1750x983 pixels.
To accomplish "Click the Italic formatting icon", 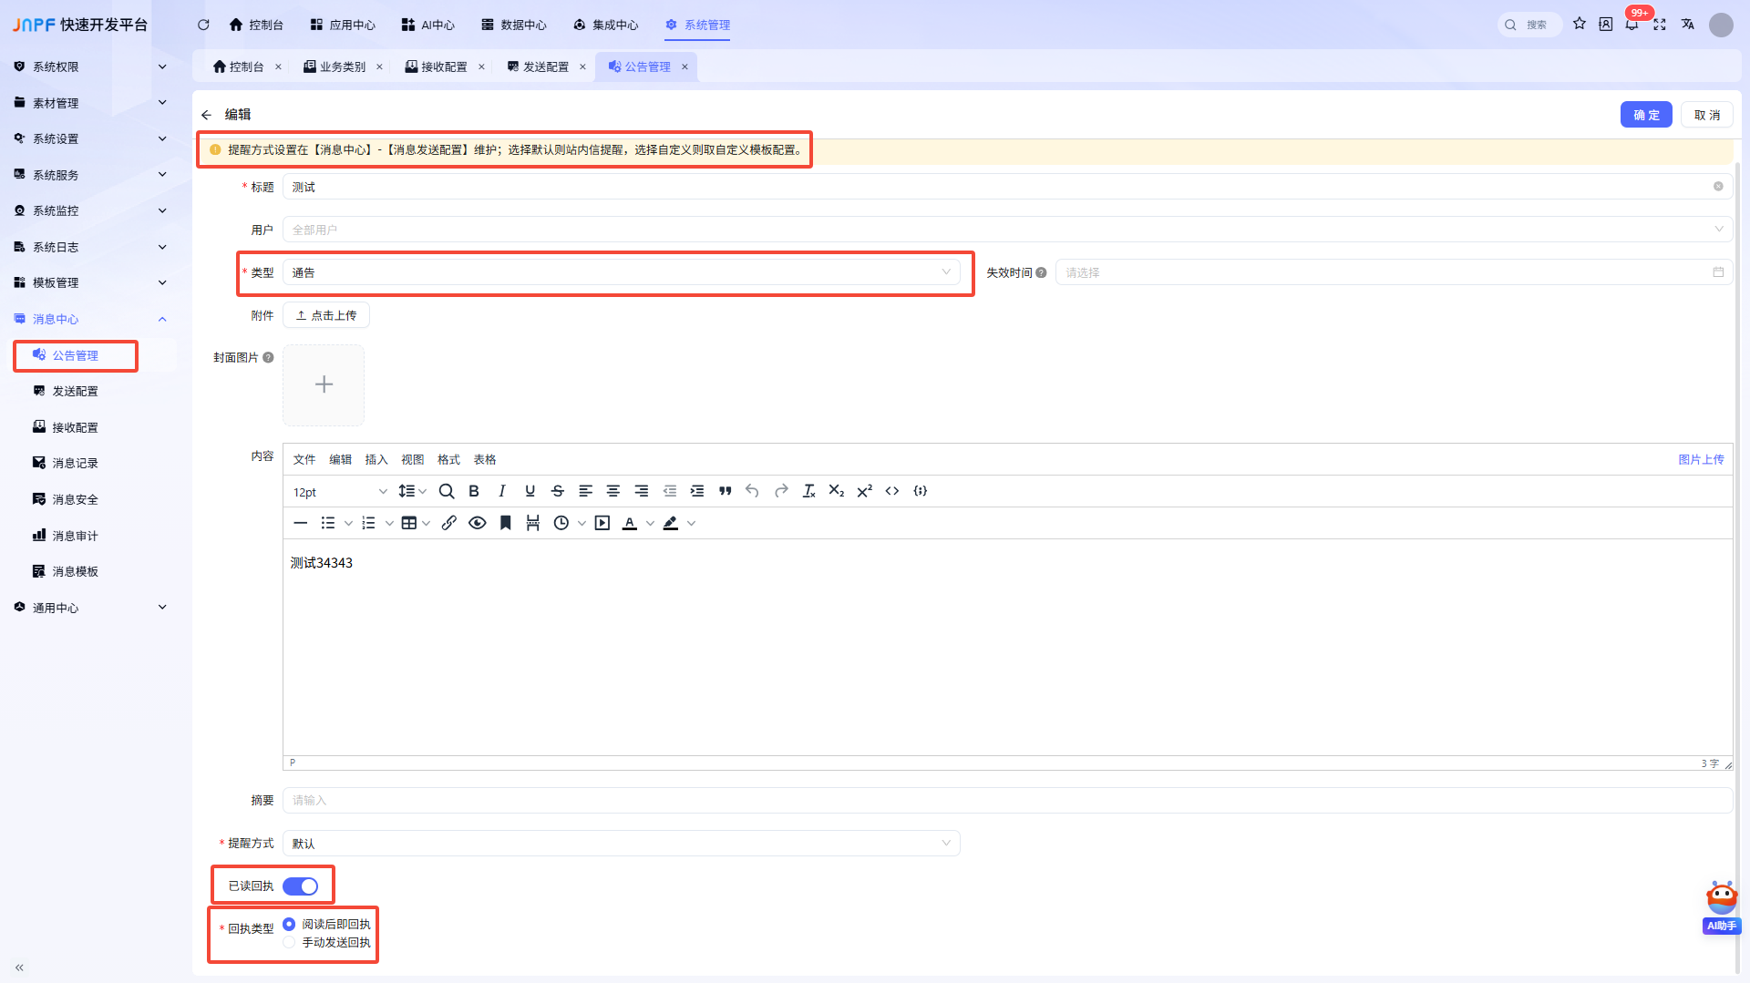I will 502,491.
